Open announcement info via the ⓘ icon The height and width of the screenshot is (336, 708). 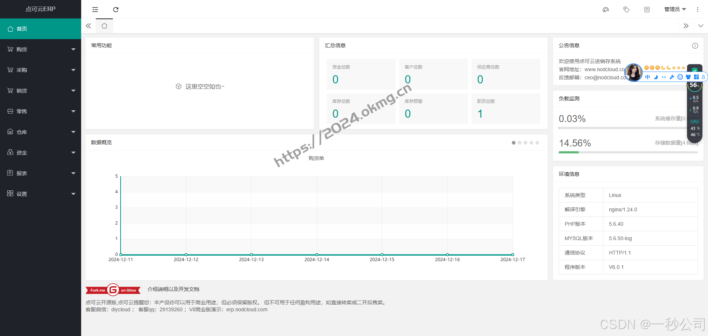click(x=695, y=46)
